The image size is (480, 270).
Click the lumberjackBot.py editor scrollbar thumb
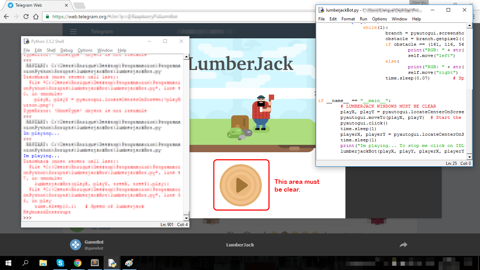point(469,121)
